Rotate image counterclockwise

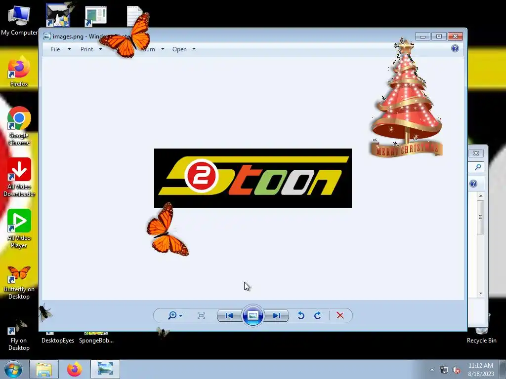click(x=301, y=315)
